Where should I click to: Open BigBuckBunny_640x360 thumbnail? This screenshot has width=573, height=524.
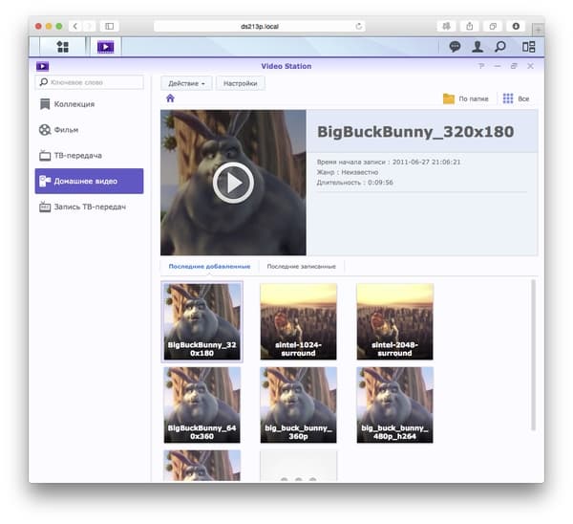(x=202, y=405)
